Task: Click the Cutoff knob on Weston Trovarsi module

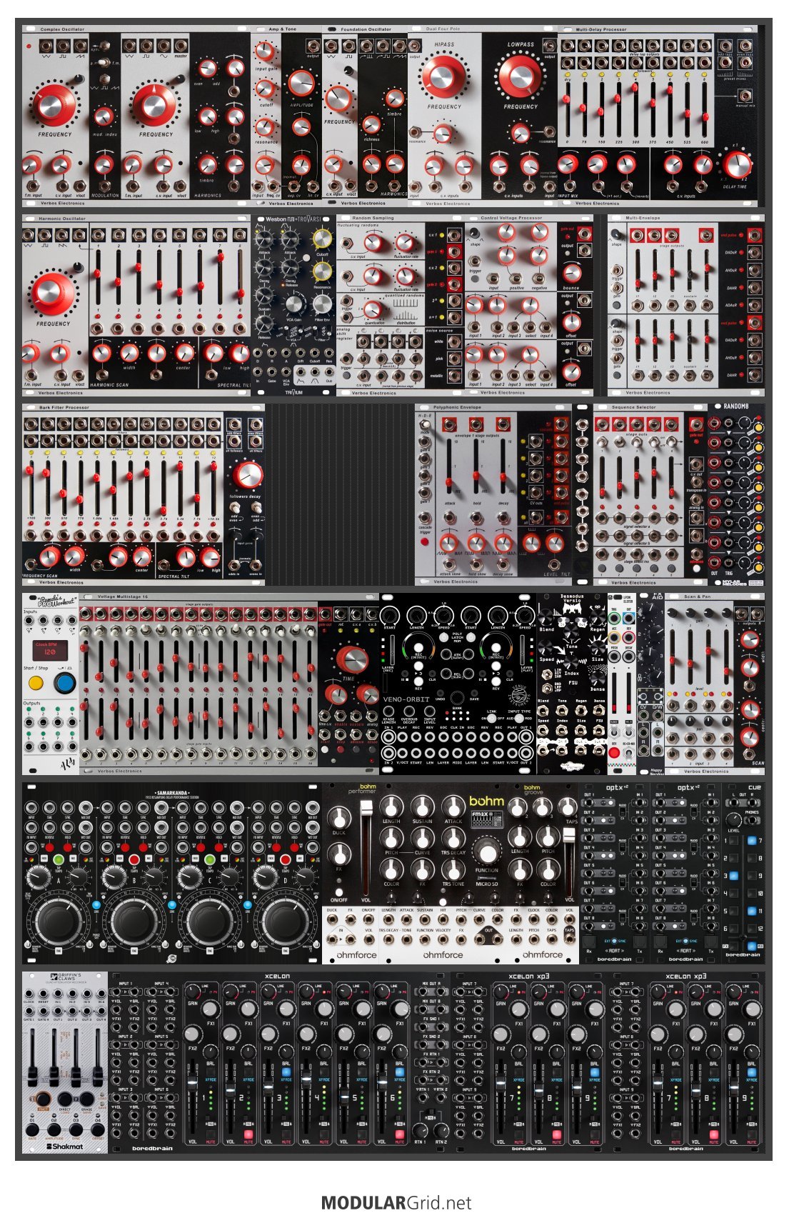Action: (x=322, y=241)
